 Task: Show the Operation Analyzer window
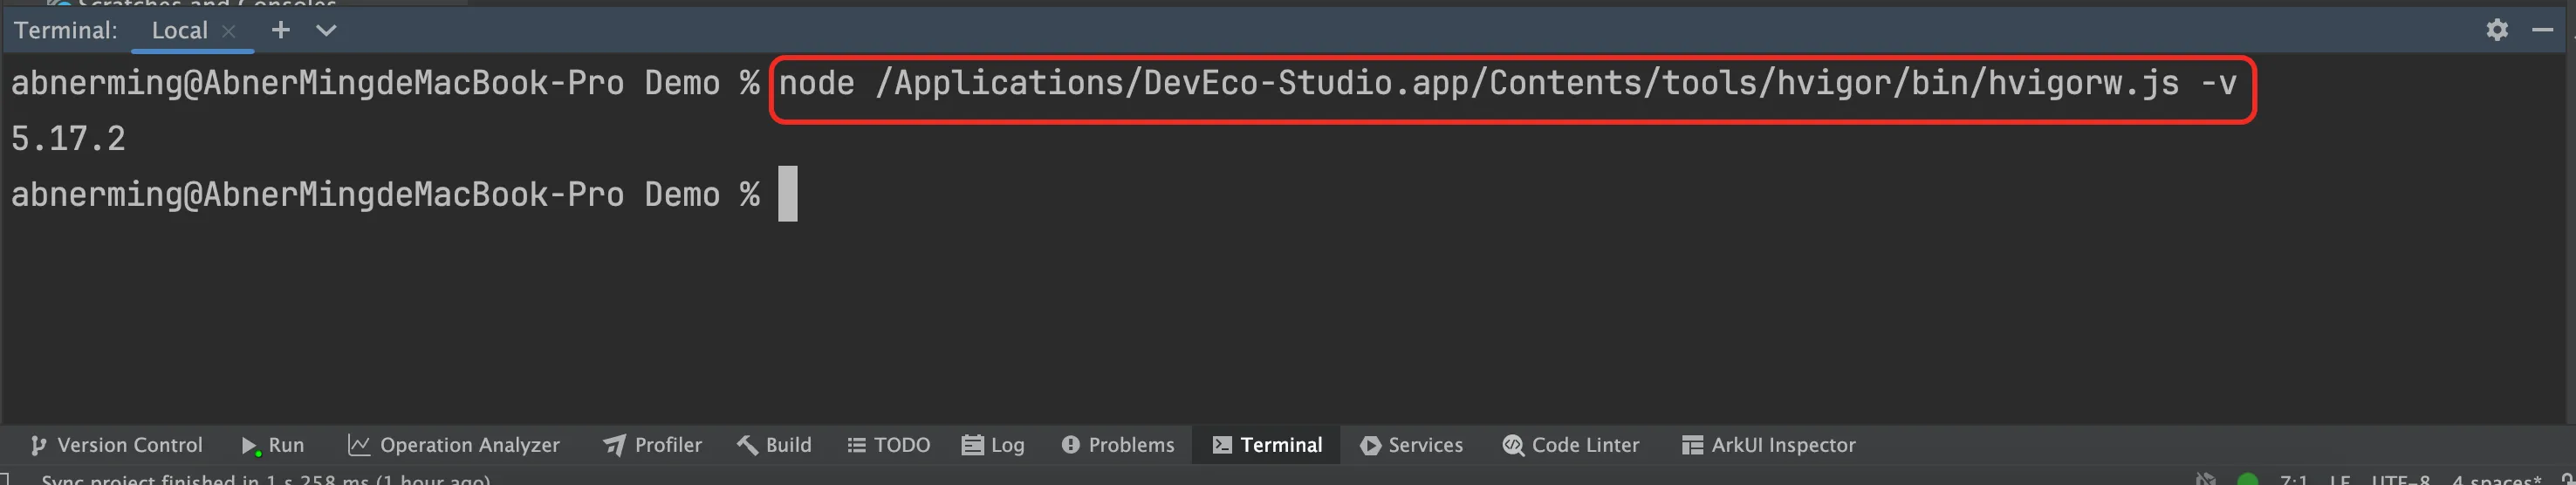click(x=453, y=445)
